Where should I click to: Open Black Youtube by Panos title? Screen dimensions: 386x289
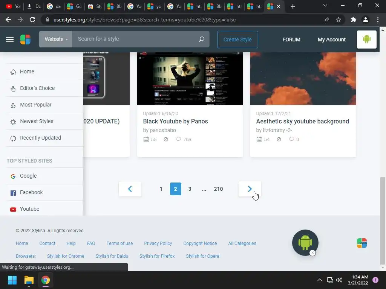(175, 122)
